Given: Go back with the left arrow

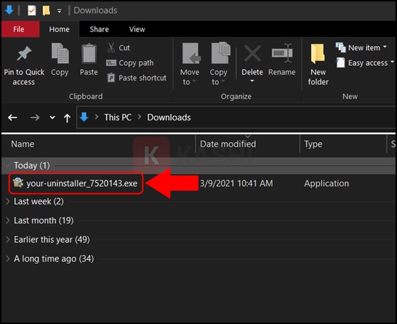Looking at the screenshot, I should (x=13, y=117).
